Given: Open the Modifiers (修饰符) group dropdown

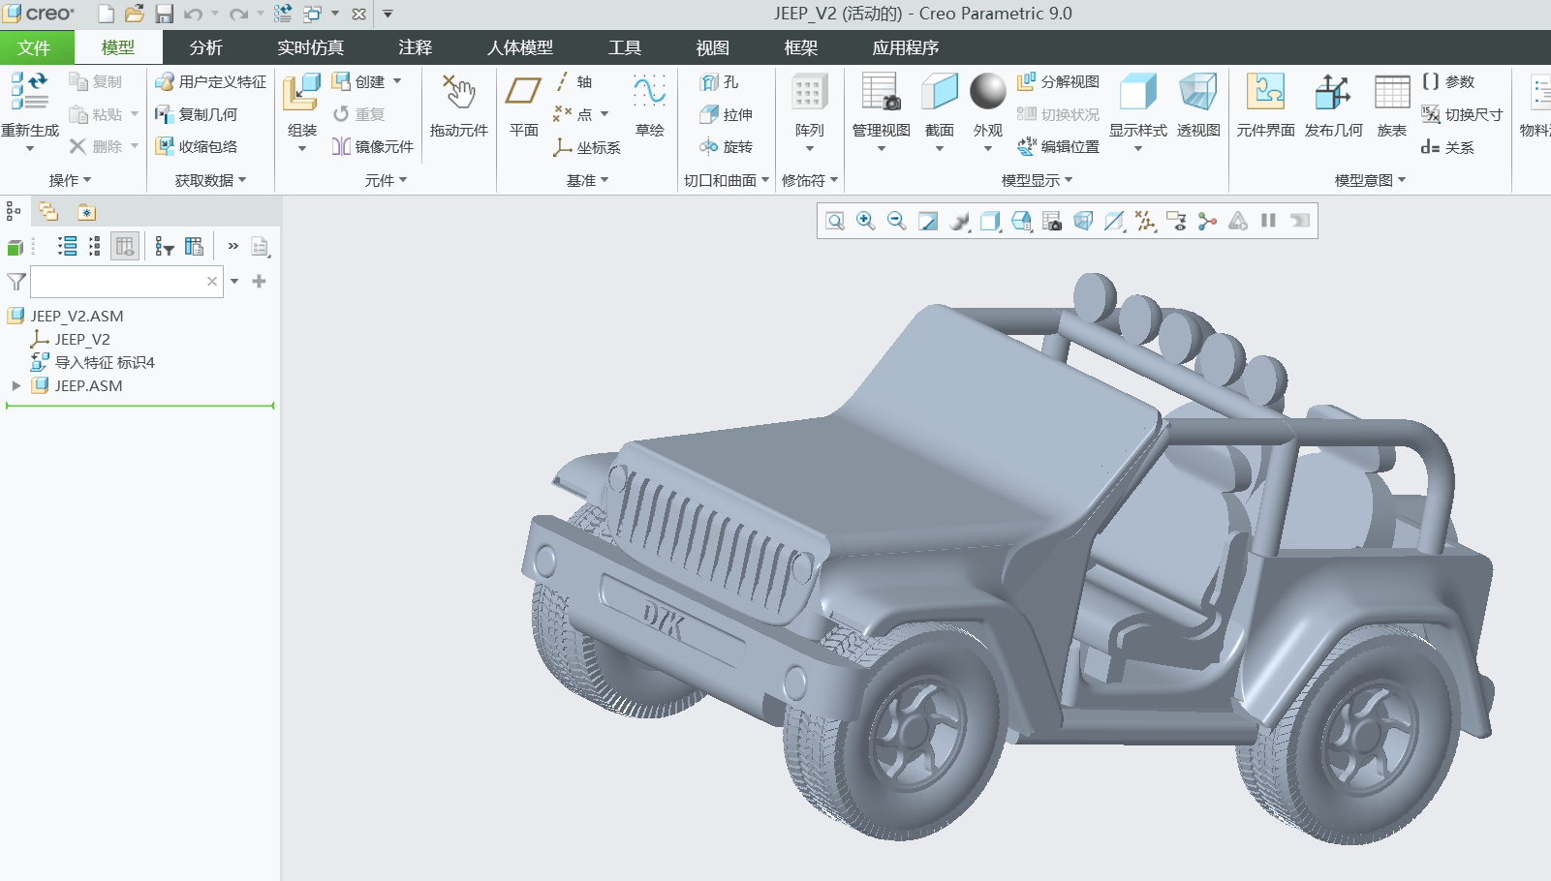Looking at the screenshot, I should click(810, 180).
